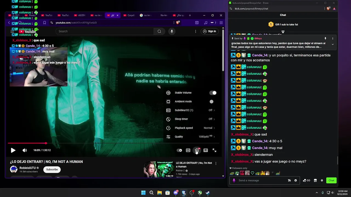351x197 pixels.
Task: Toggle closed captions CC button
Action: pyautogui.click(x=188, y=150)
